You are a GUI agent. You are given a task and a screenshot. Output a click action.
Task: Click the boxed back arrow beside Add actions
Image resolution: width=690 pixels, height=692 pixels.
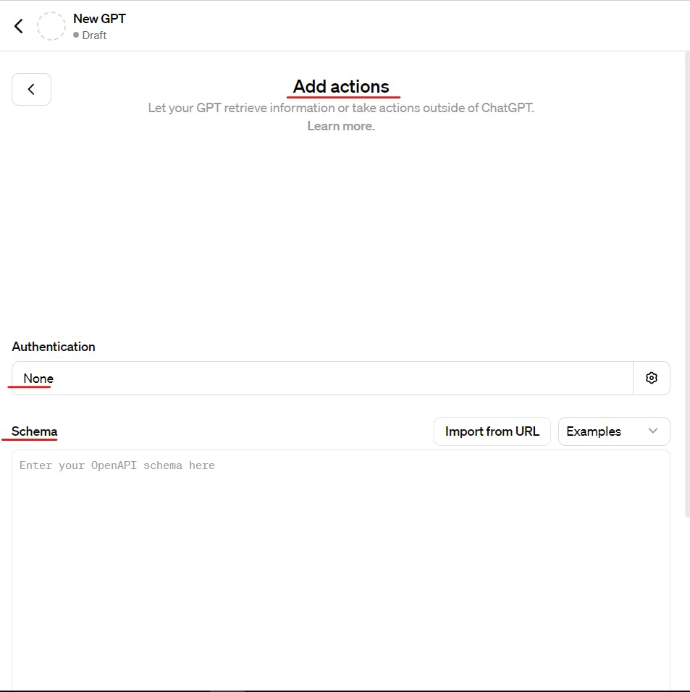[x=31, y=89]
